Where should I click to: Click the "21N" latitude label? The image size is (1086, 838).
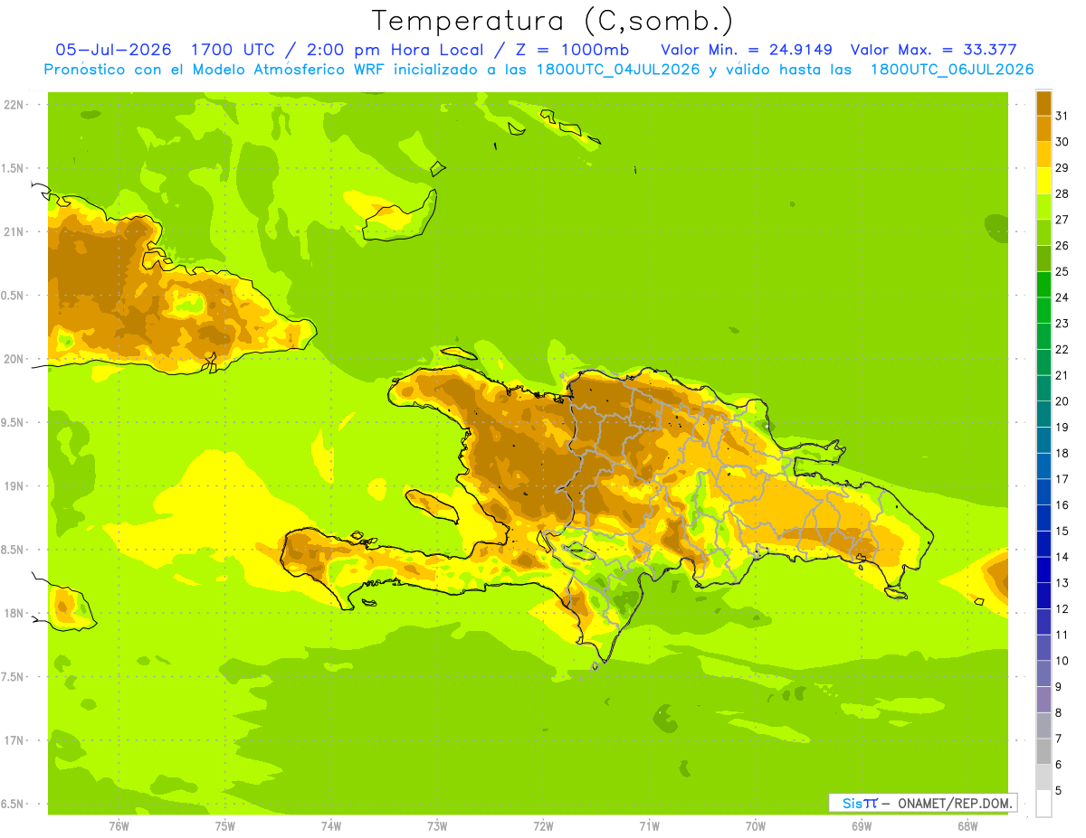[x=14, y=231]
